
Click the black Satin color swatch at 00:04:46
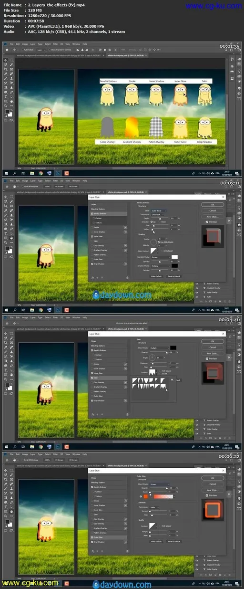pyautogui.click(x=173, y=348)
